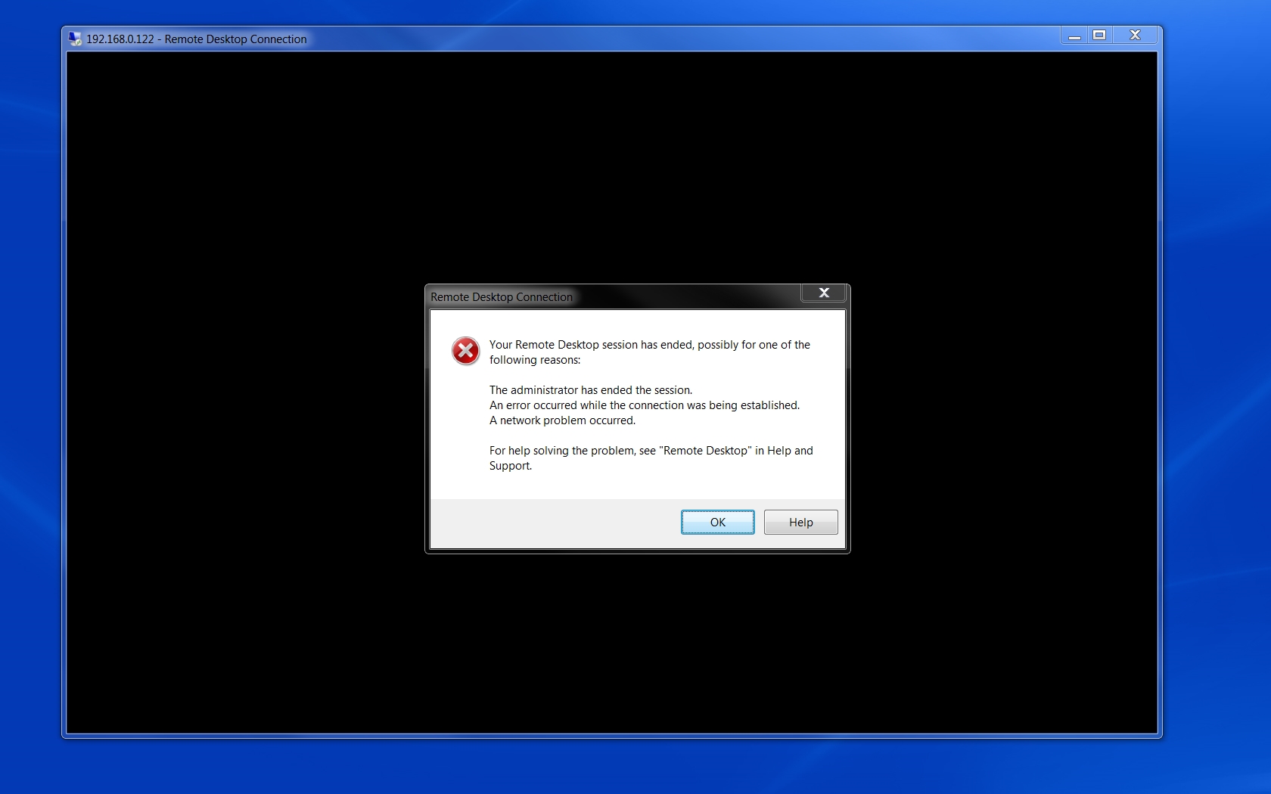Viewport: 1271px width, 794px height.
Task: Click the red error icon in the dialog
Action: click(x=465, y=351)
